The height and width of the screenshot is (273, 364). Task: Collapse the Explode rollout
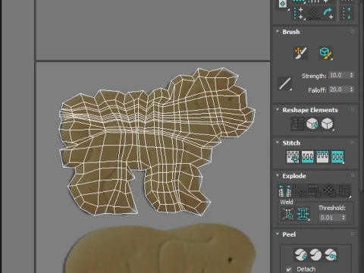click(x=278, y=175)
